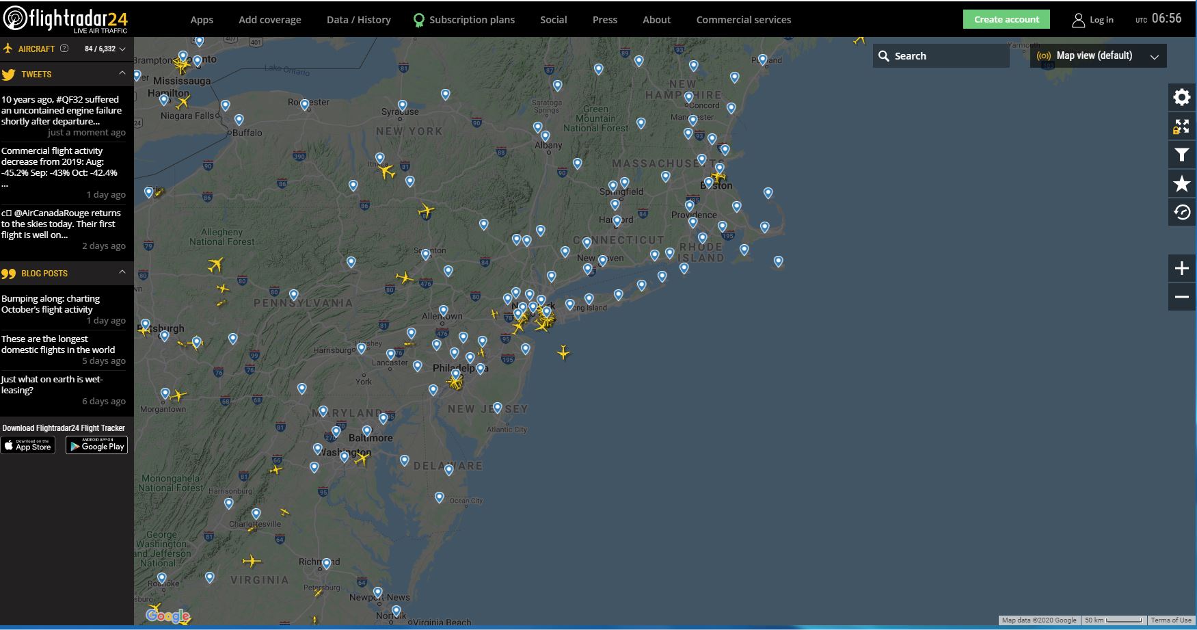Open the Social menu

point(554,20)
